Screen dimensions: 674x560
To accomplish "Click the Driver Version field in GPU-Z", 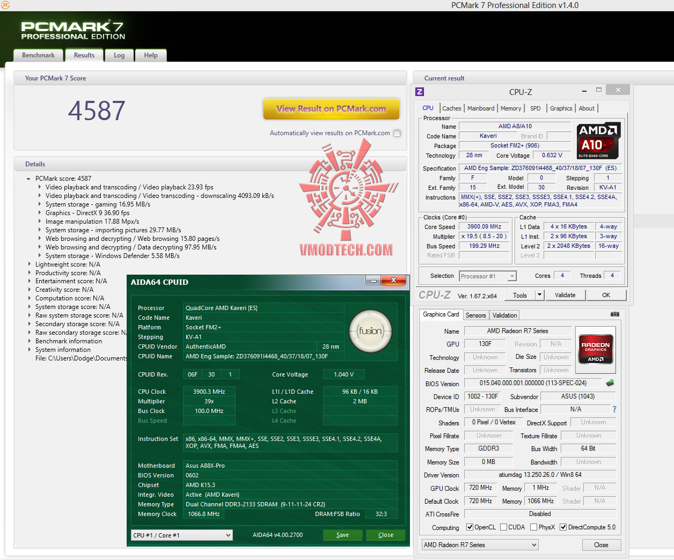I will click(540, 475).
